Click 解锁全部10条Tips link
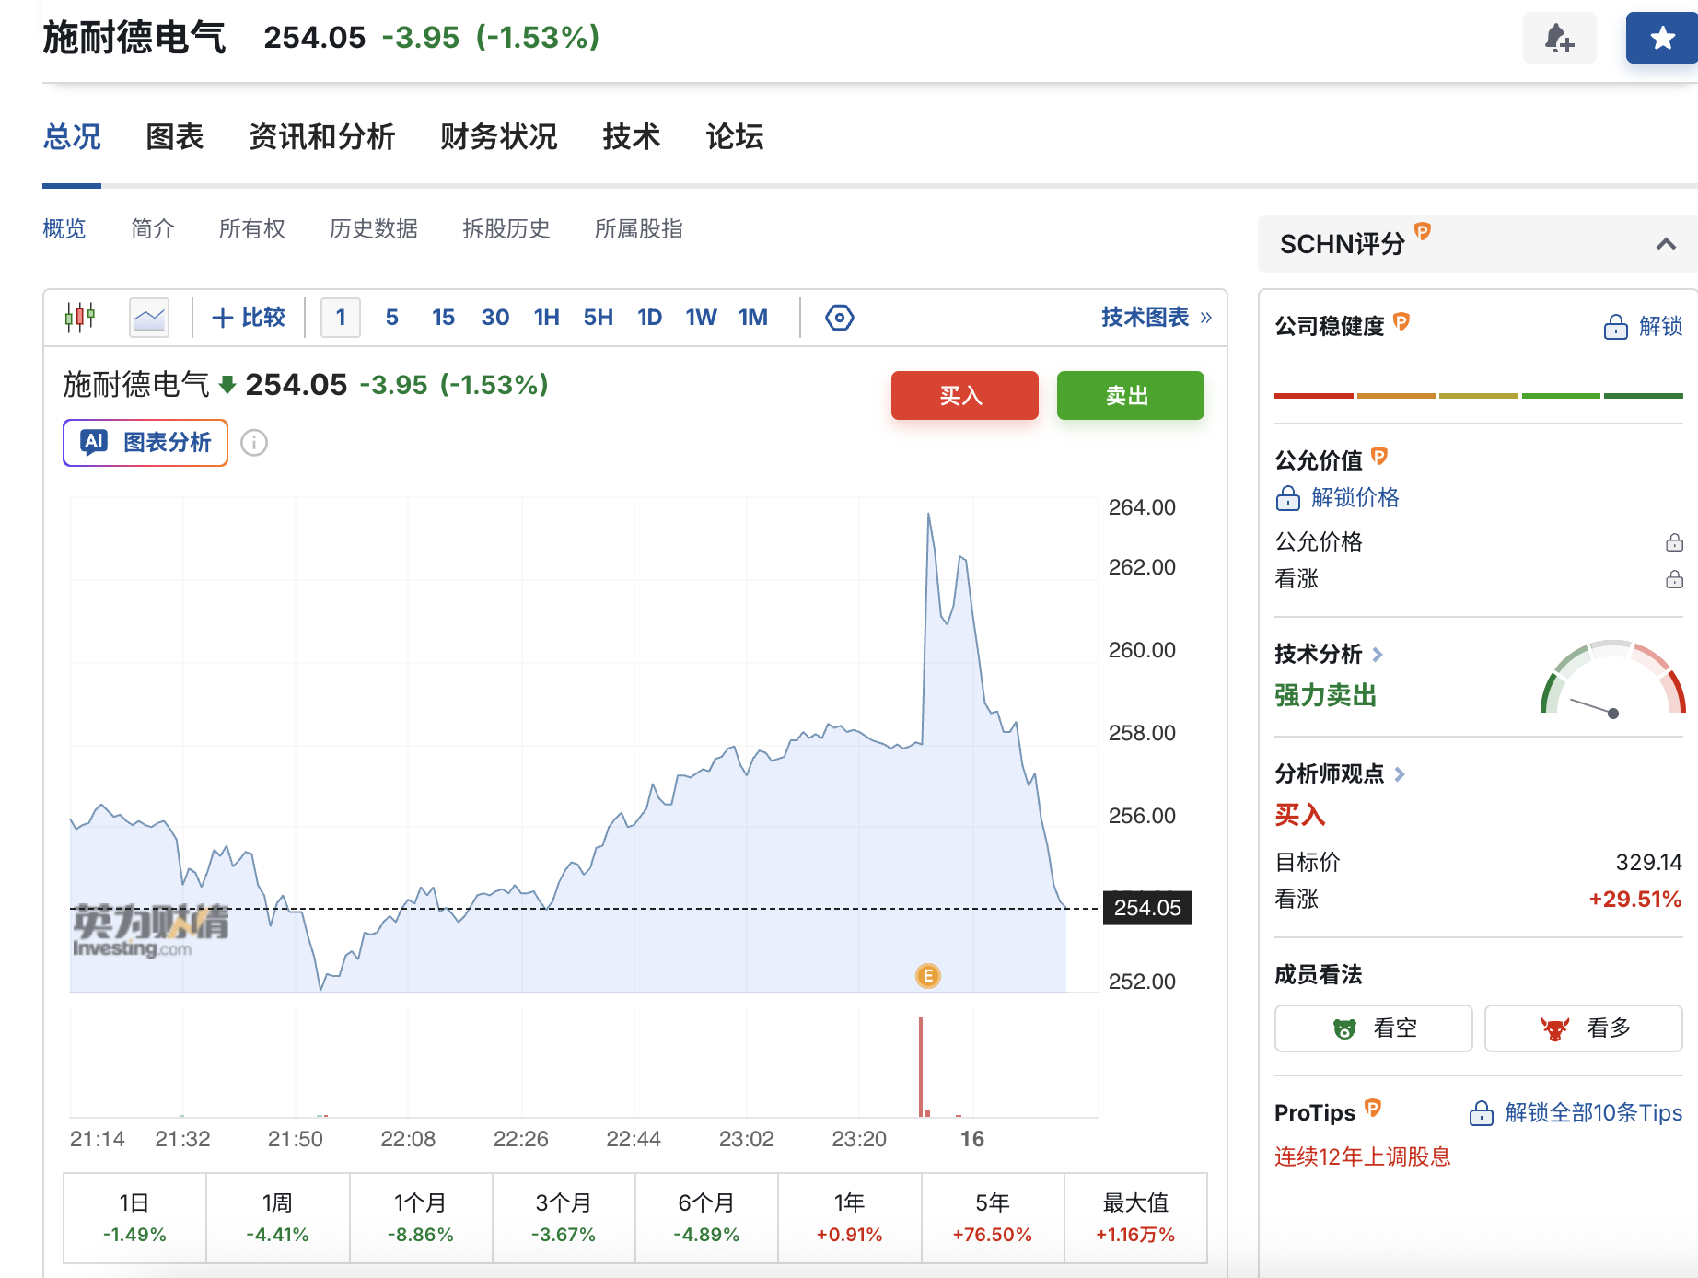 click(1576, 1113)
